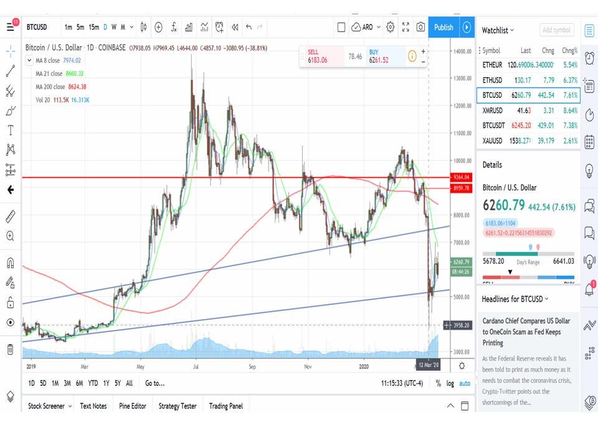
Task: Open indicator templates icon
Action: (204, 27)
